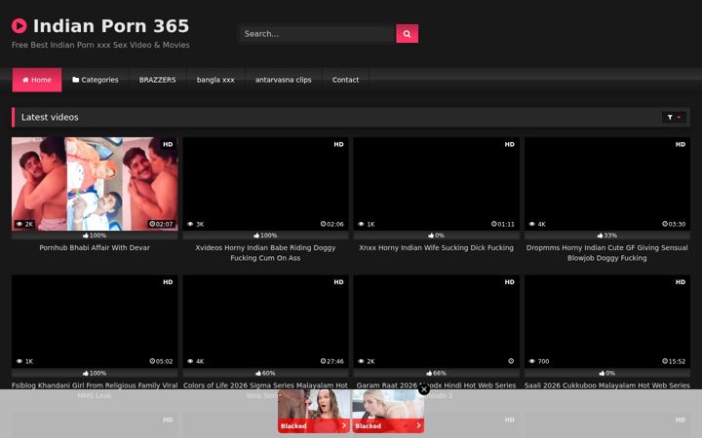
Task: Open the video thumbnail with 02:07 duration
Action: (95, 184)
